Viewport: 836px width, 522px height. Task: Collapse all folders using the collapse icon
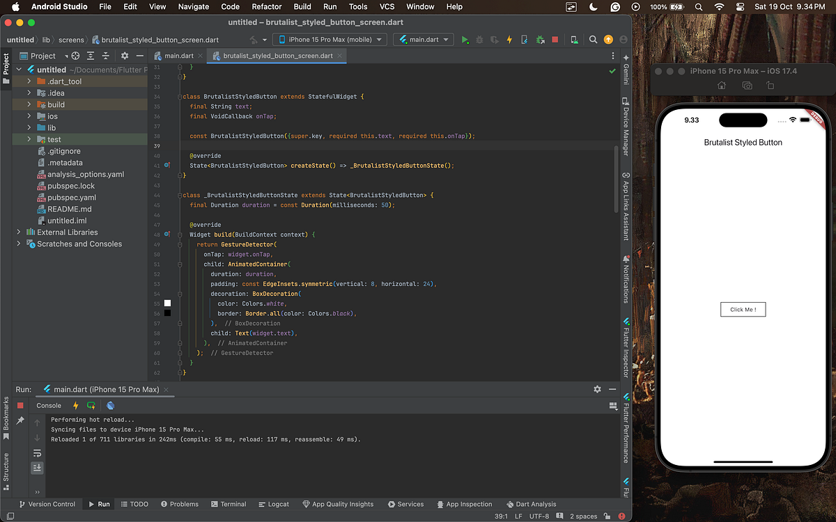click(105, 56)
